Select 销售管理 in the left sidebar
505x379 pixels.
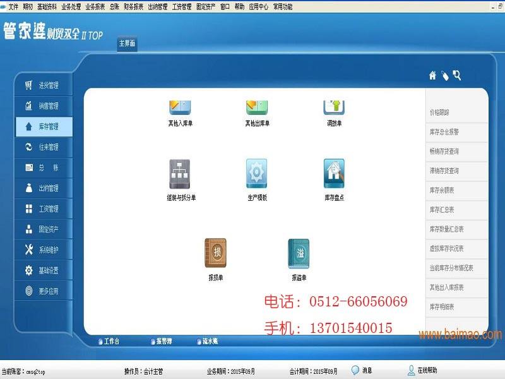pos(45,106)
